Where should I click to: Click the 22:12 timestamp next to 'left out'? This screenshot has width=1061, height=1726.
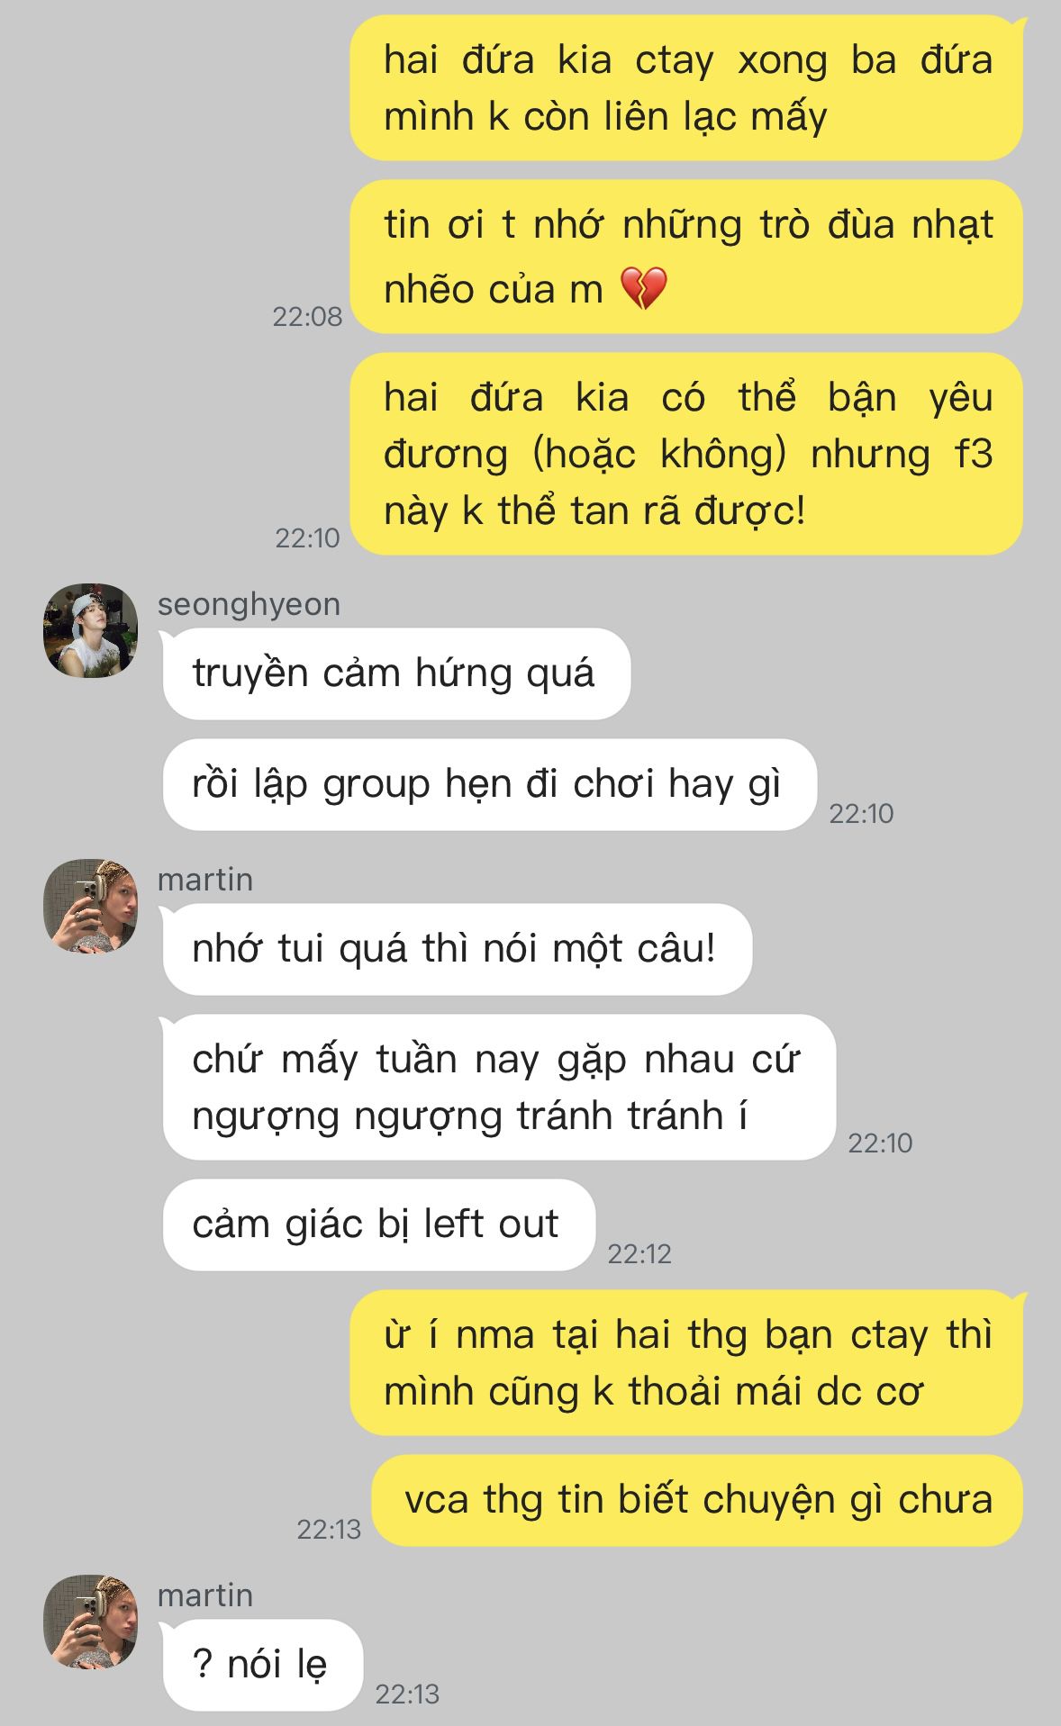click(639, 1253)
